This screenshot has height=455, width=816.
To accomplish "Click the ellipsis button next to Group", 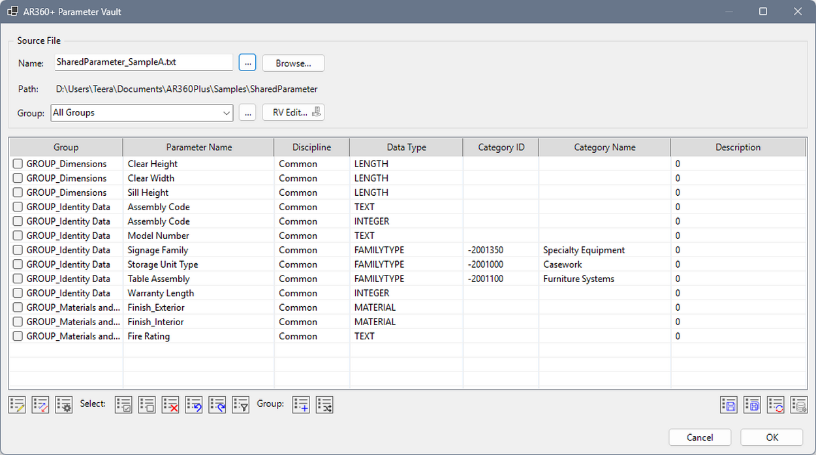I will point(247,113).
